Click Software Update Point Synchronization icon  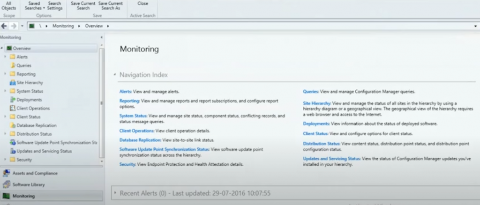click(x=13, y=142)
